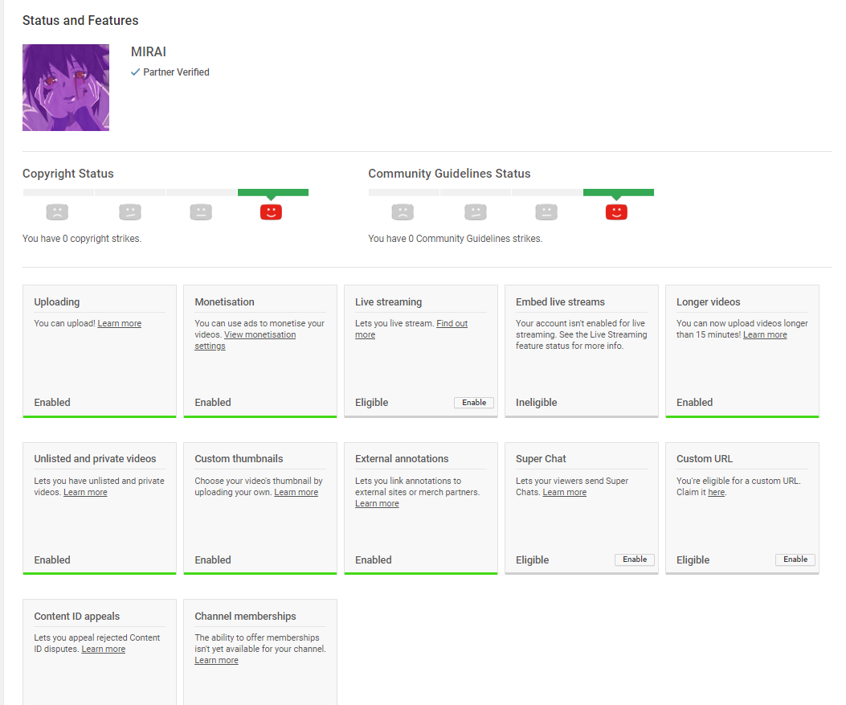The image size is (846, 705).
Task: Enable Super Chat feature
Action: (x=635, y=559)
